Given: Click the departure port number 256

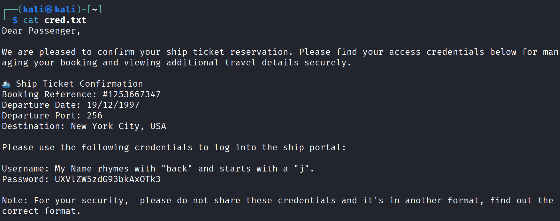Looking at the screenshot, I should click(x=95, y=116).
